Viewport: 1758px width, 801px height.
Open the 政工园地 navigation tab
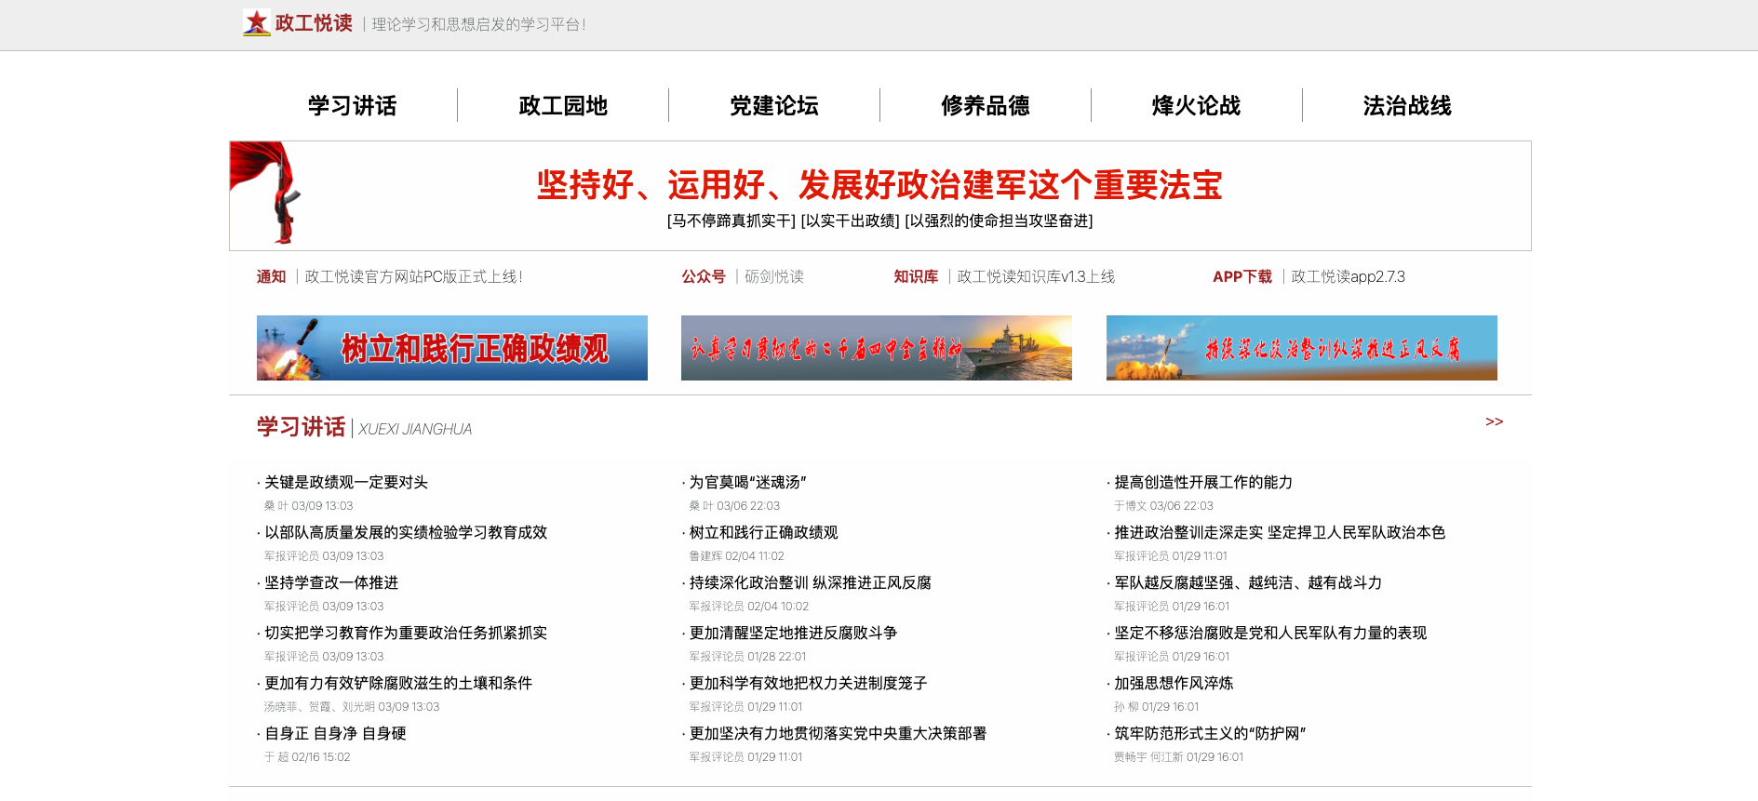[x=563, y=106]
